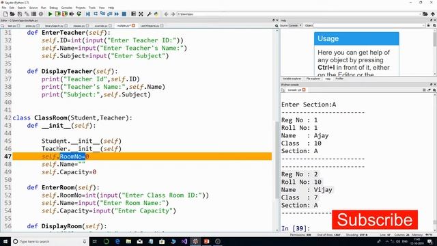This screenshot has width=437, height=246.
Task: Step to next line in debugger
Action: pyautogui.click(x=96, y=14)
